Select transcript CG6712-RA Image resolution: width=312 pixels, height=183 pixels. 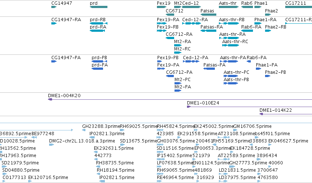pyautogui.click(x=179, y=34)
